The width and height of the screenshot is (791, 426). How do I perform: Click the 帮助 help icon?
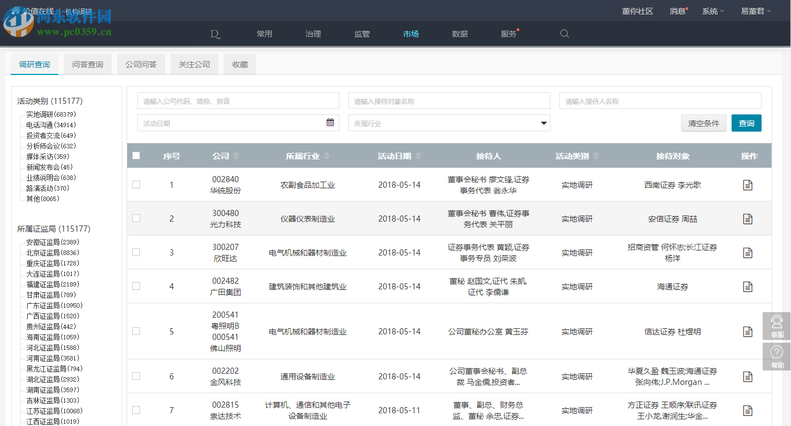[x=776, y=355]
